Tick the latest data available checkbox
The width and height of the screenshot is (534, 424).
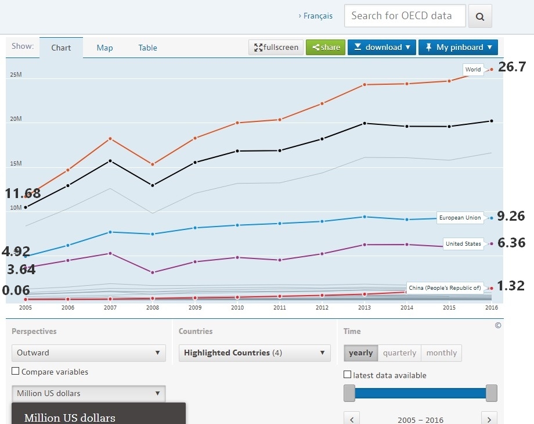point(348,375)
